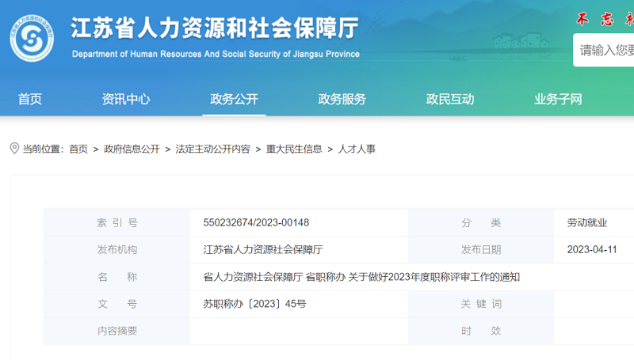Click the index number 550232674/2023-00148

[256, 223]
